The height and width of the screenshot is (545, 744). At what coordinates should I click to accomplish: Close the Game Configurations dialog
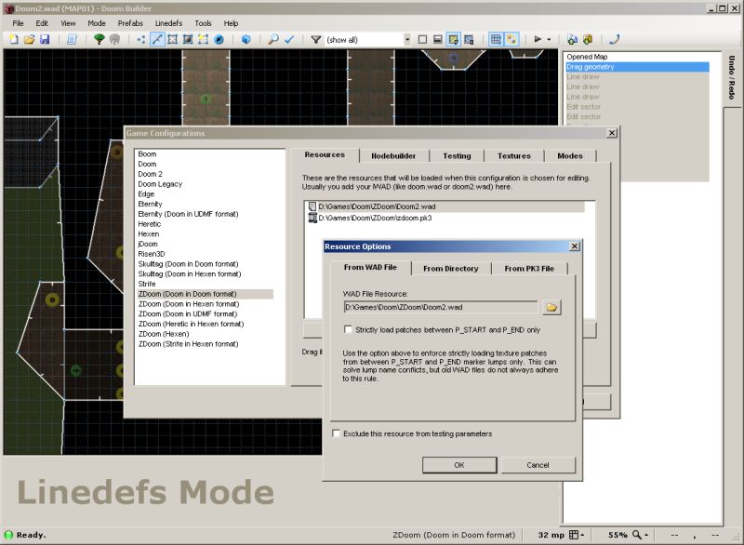point(612,133)
